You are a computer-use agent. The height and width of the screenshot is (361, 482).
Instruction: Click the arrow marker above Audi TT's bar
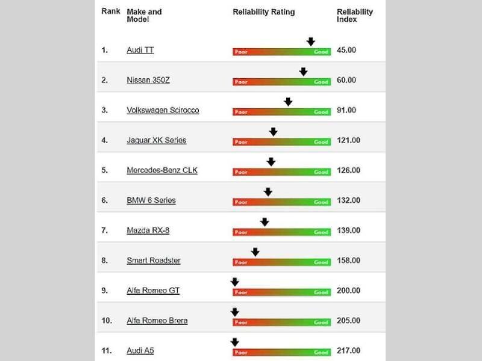coord(311,42)
